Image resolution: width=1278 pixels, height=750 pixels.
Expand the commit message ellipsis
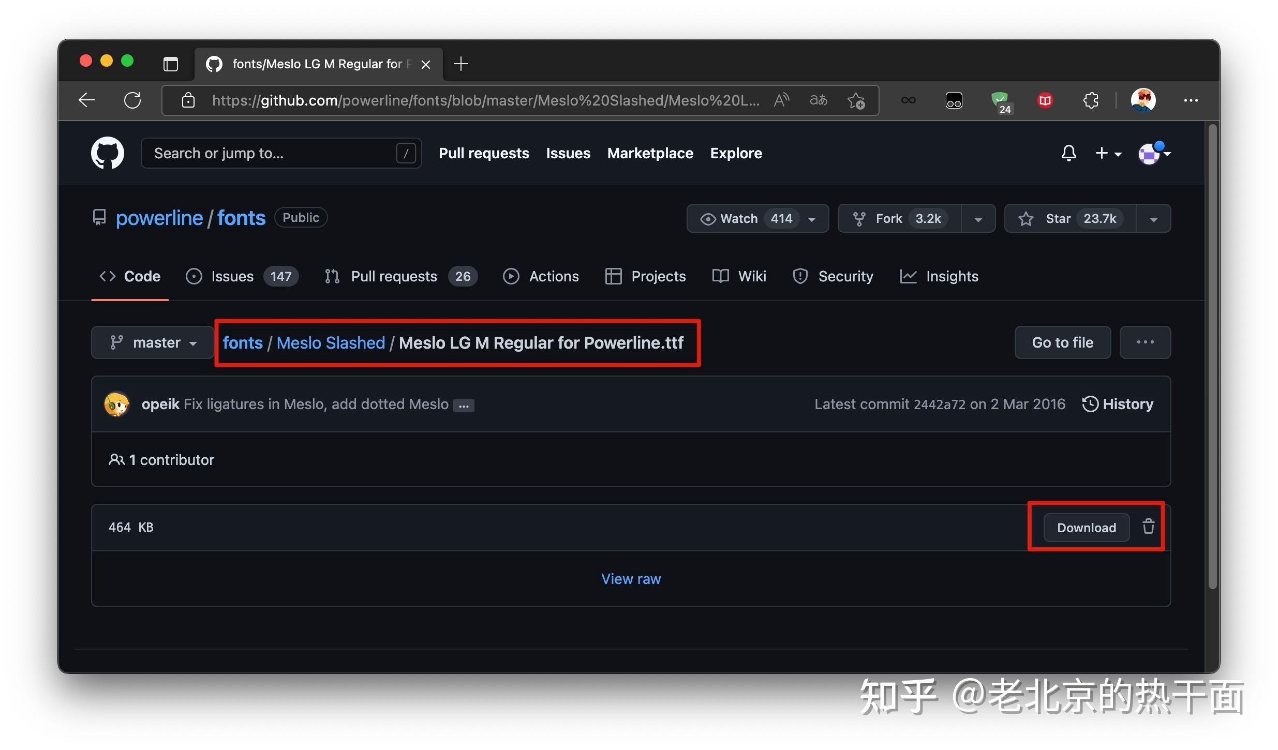pos(463,405)
